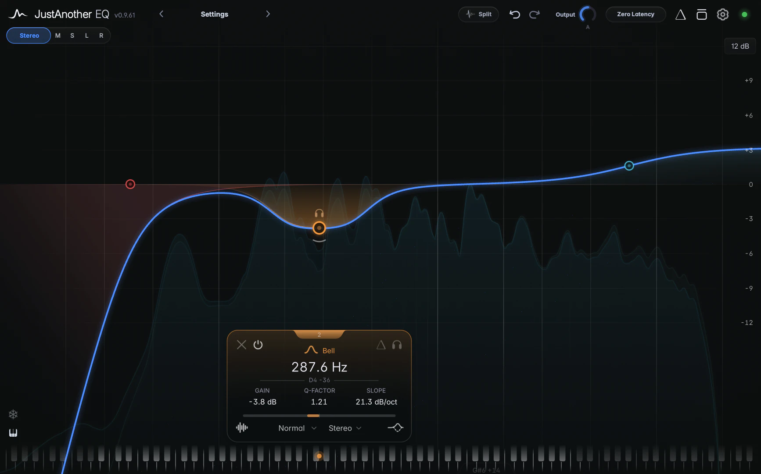Image resolution: width=761 pixels, height=474 pixels.
Task: Click the triangle delta icon in top bar
Action: click(x=680, y=14)
